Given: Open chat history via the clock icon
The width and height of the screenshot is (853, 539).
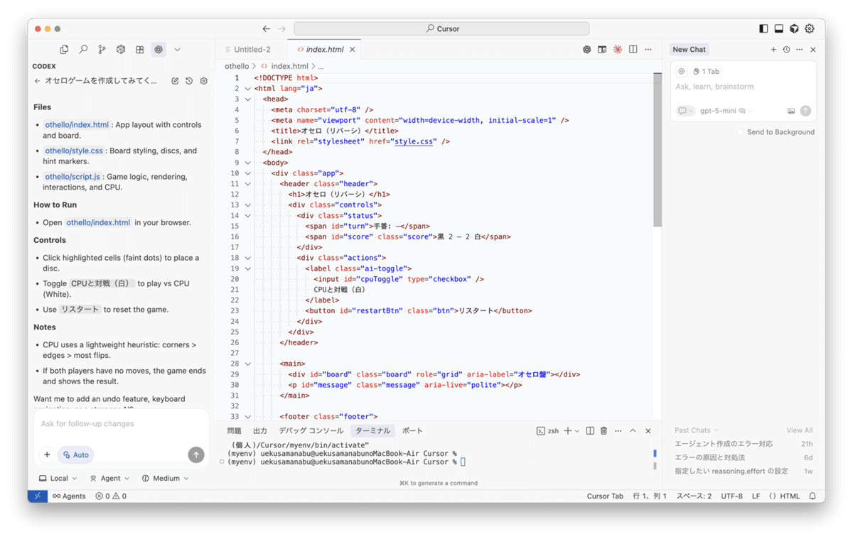Looking at the screenshot, I should [x=786, y=50].
